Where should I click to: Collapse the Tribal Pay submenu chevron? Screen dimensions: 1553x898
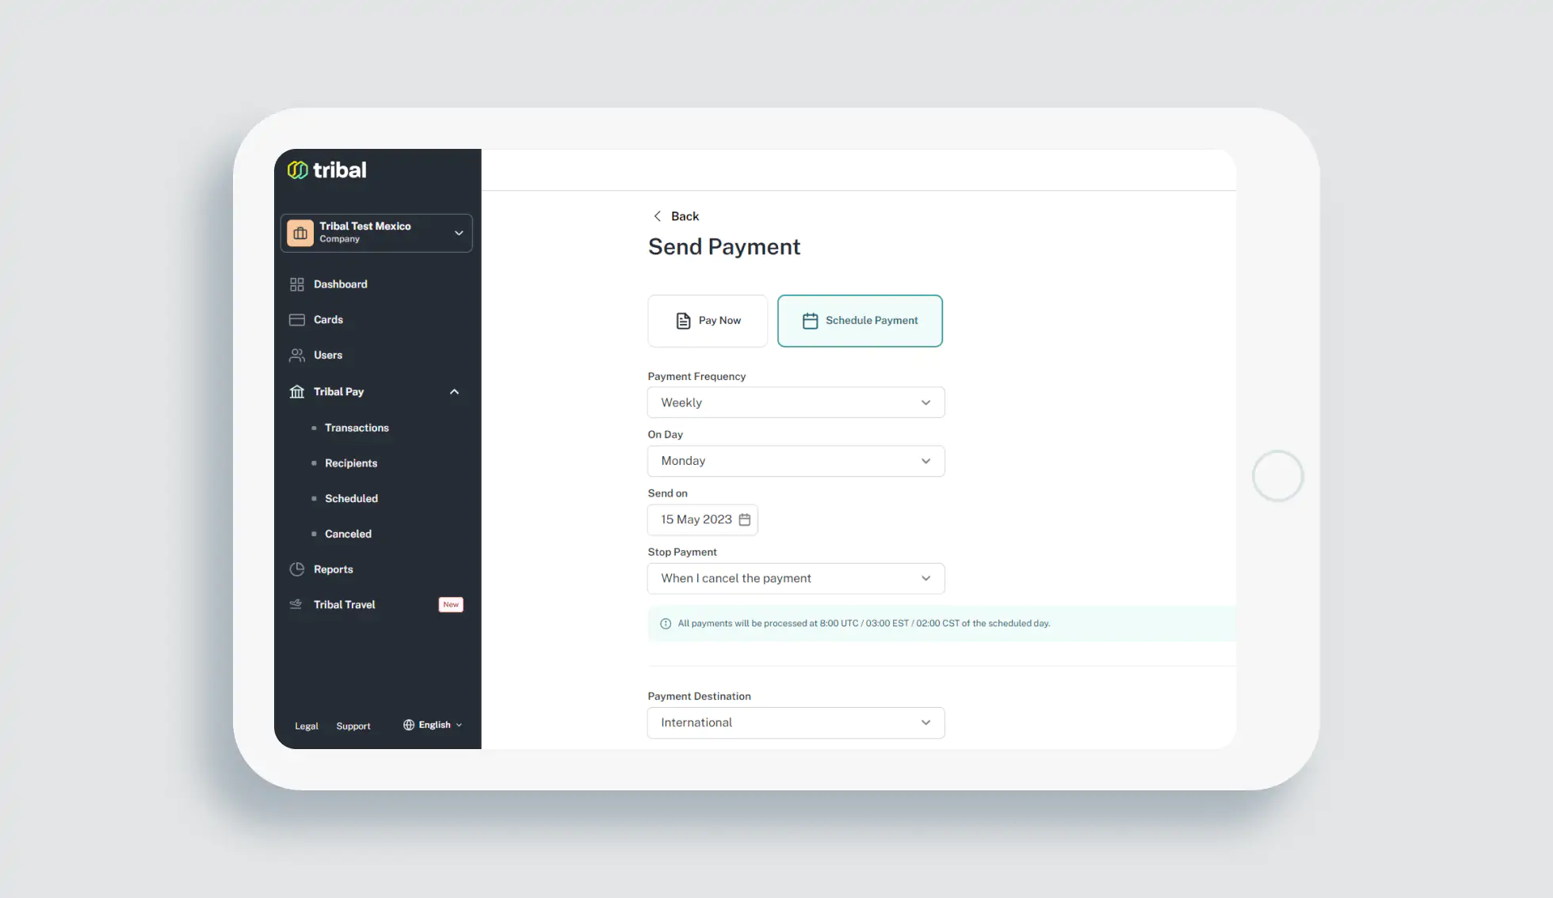(454, 392)
